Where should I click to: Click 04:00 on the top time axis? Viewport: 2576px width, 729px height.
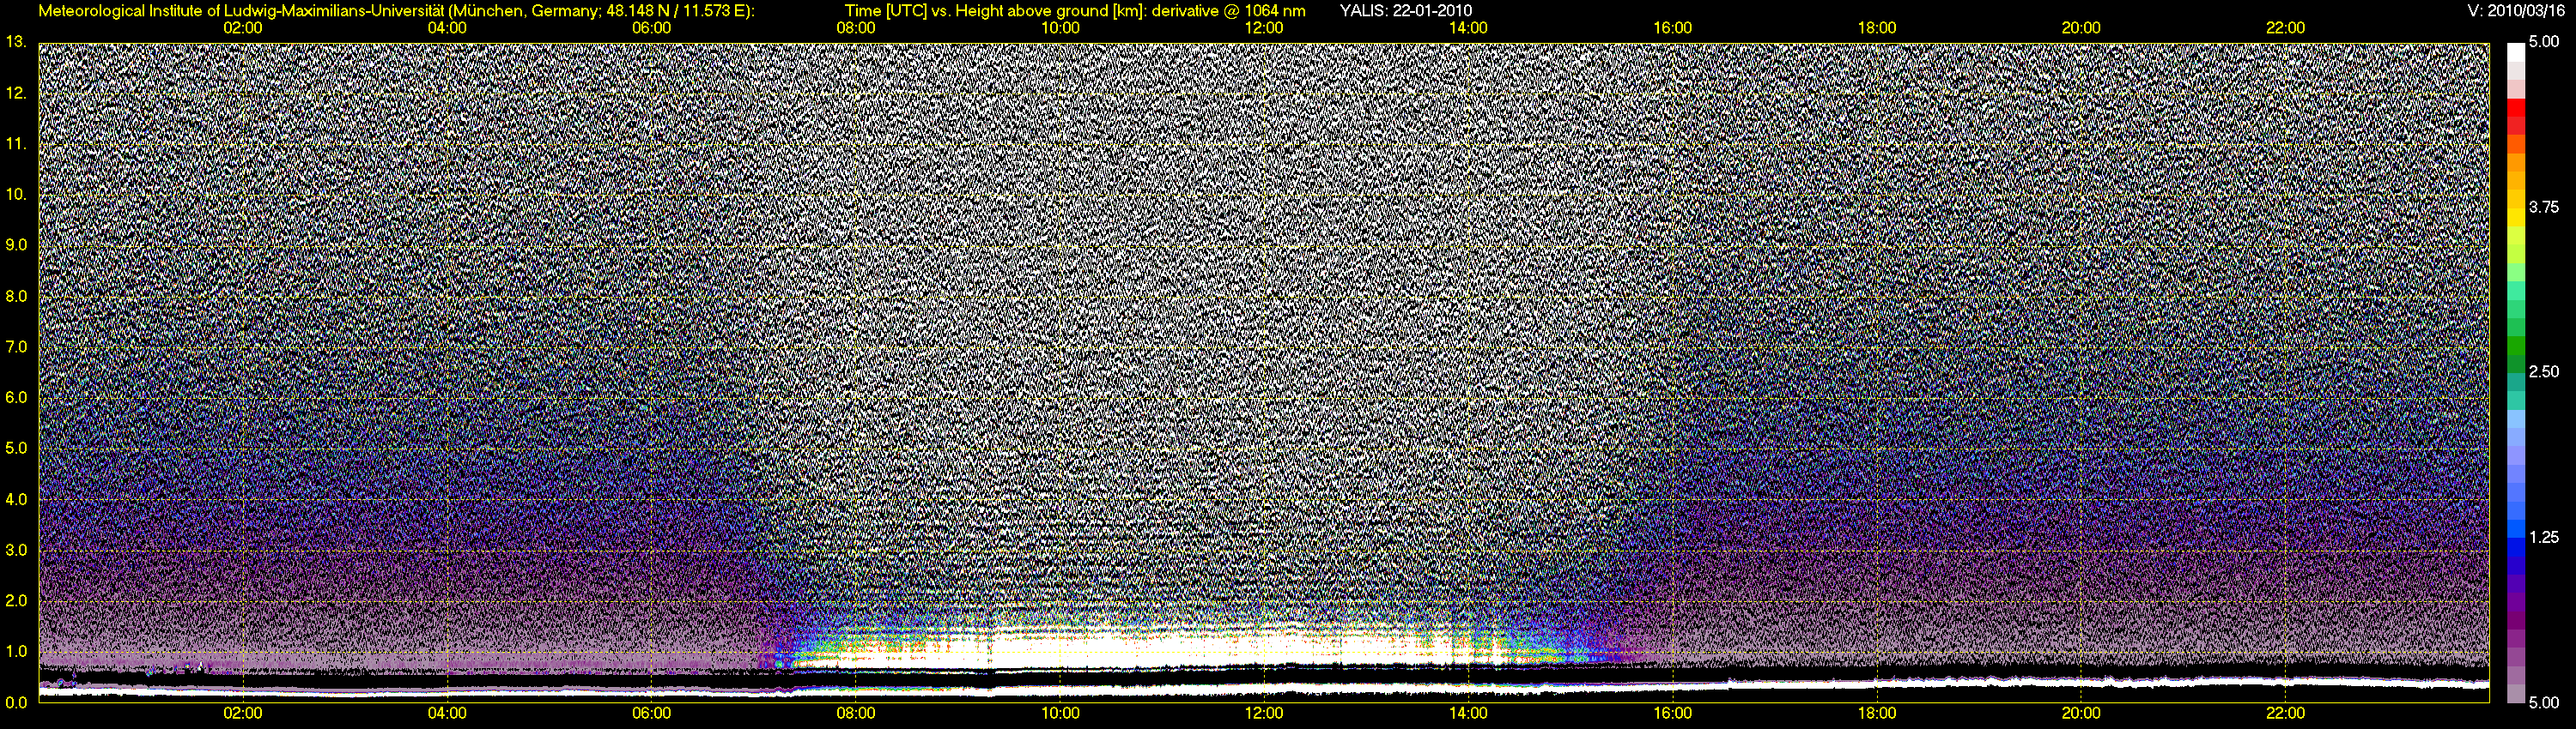tap(447, 28)
